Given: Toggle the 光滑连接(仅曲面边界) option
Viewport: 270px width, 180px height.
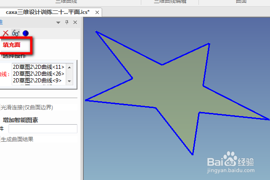Looking at the screenshot, I should pyautogui.click(x=27, y=108).
